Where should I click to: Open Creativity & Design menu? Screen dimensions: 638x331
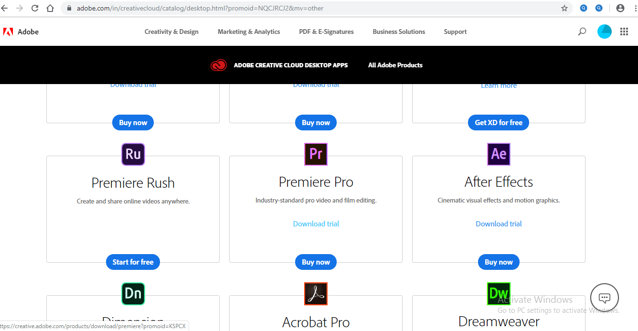(171, 32)
